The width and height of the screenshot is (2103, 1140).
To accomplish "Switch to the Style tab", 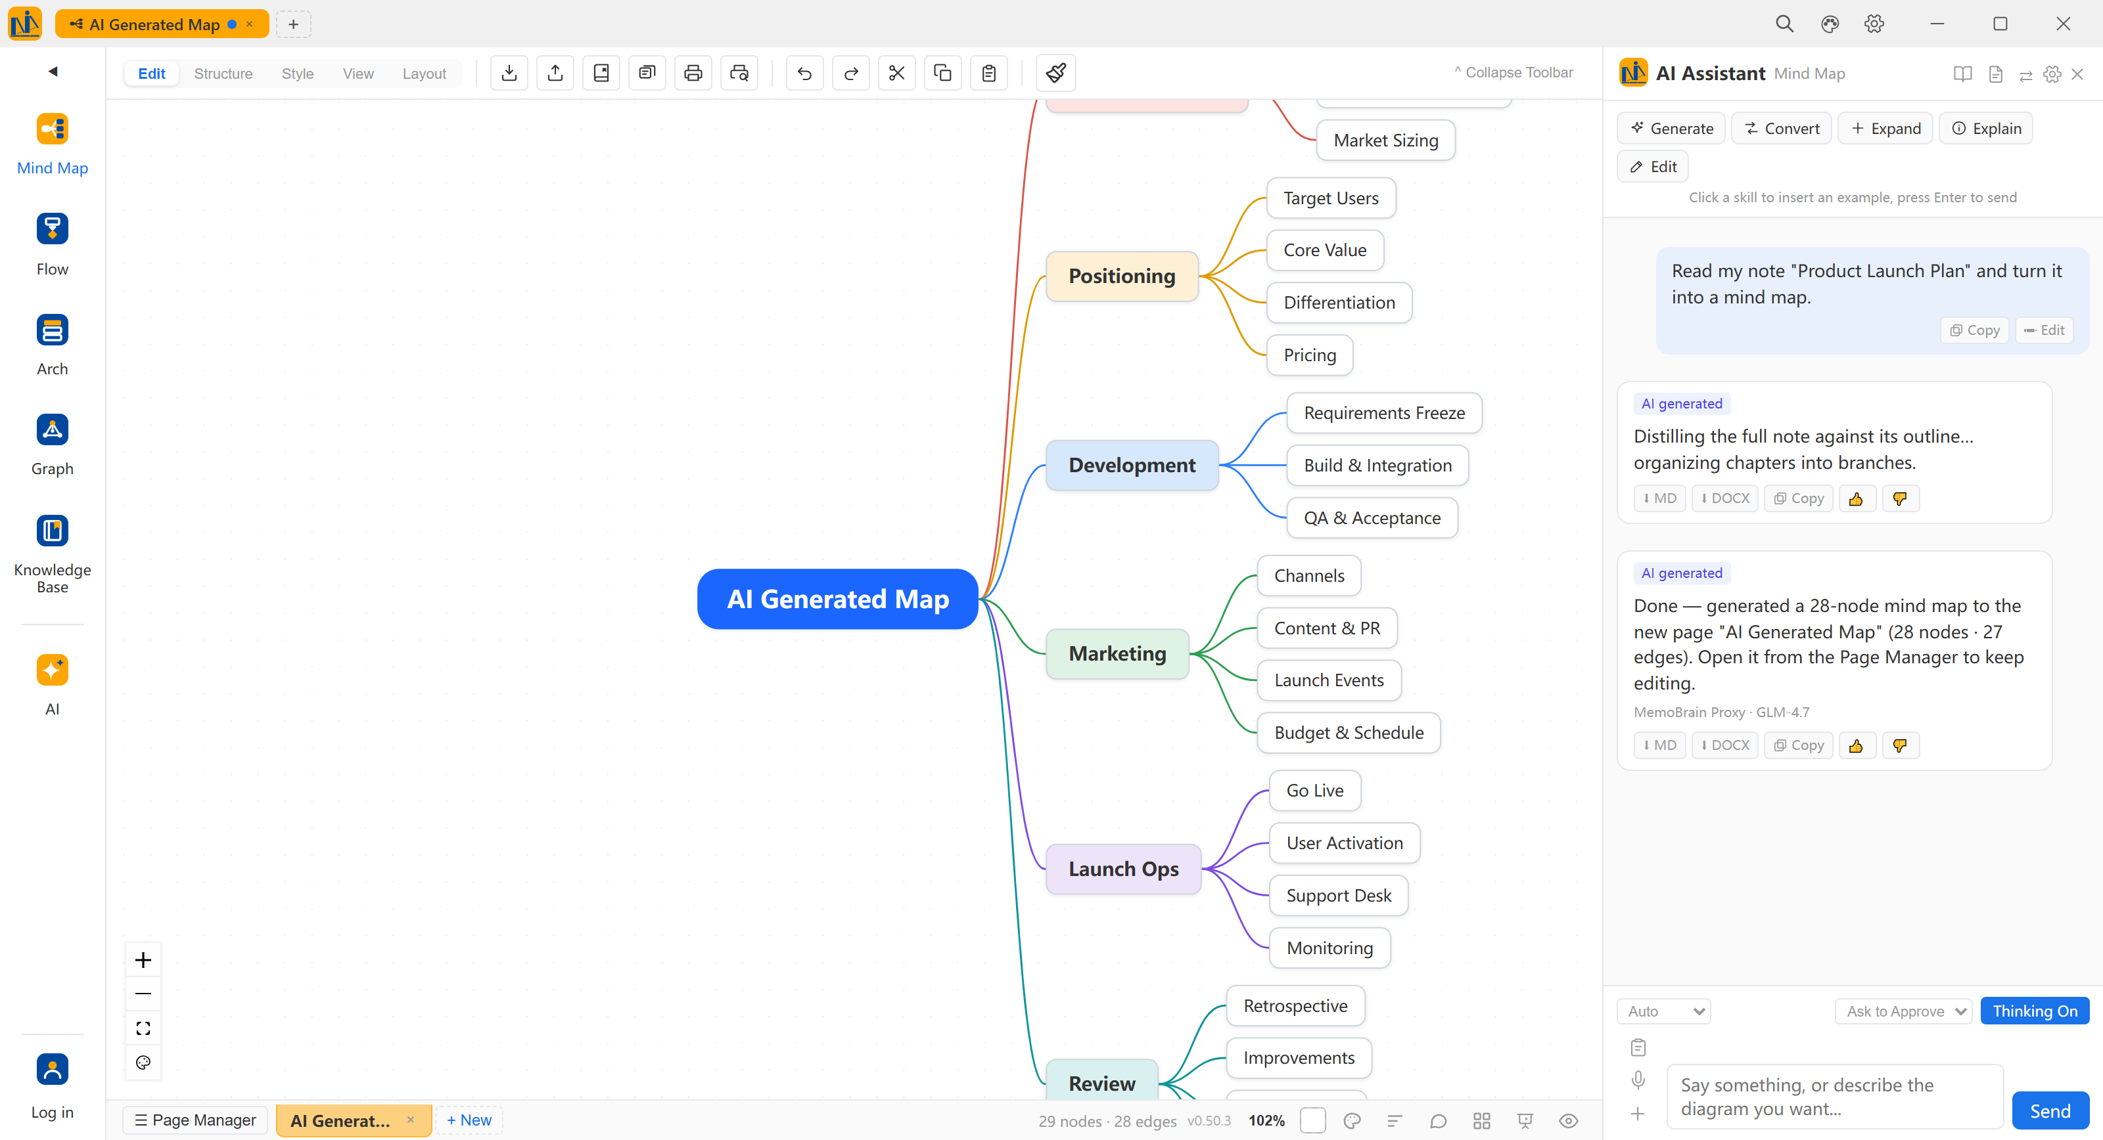I will pyautogui.click(x=297, y=74).
